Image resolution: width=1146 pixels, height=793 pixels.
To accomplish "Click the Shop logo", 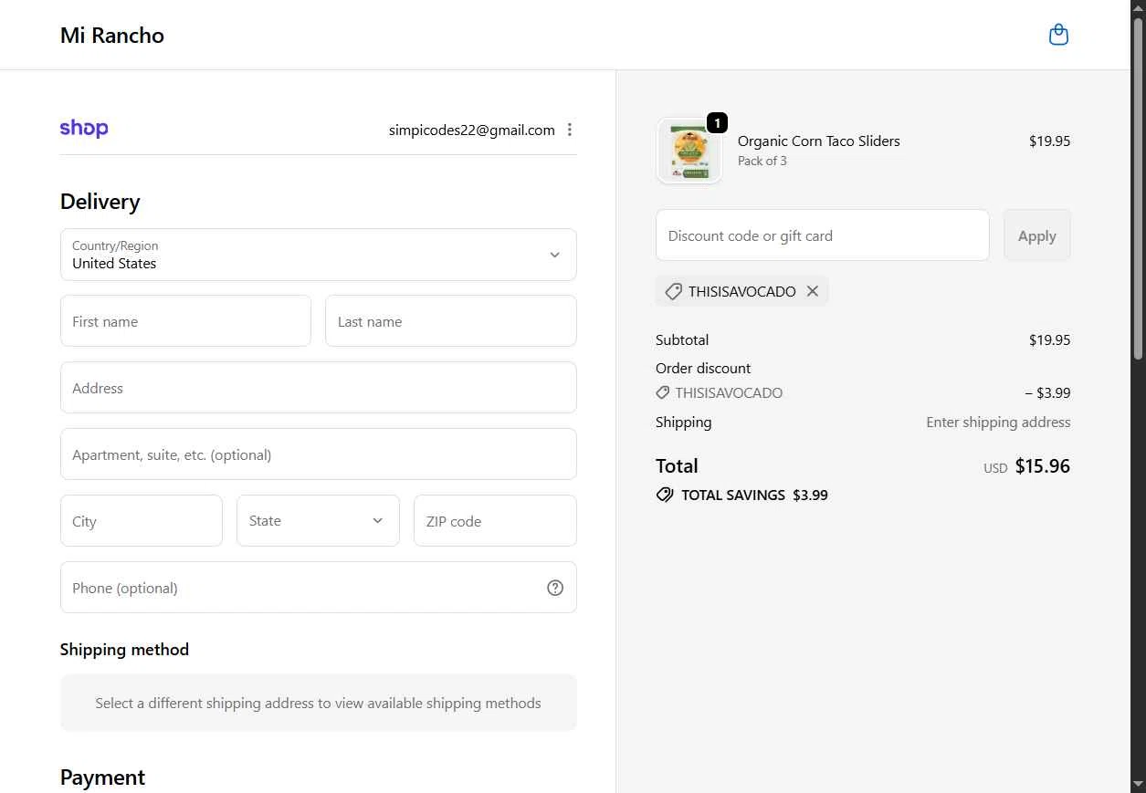I will coord(84,129).
